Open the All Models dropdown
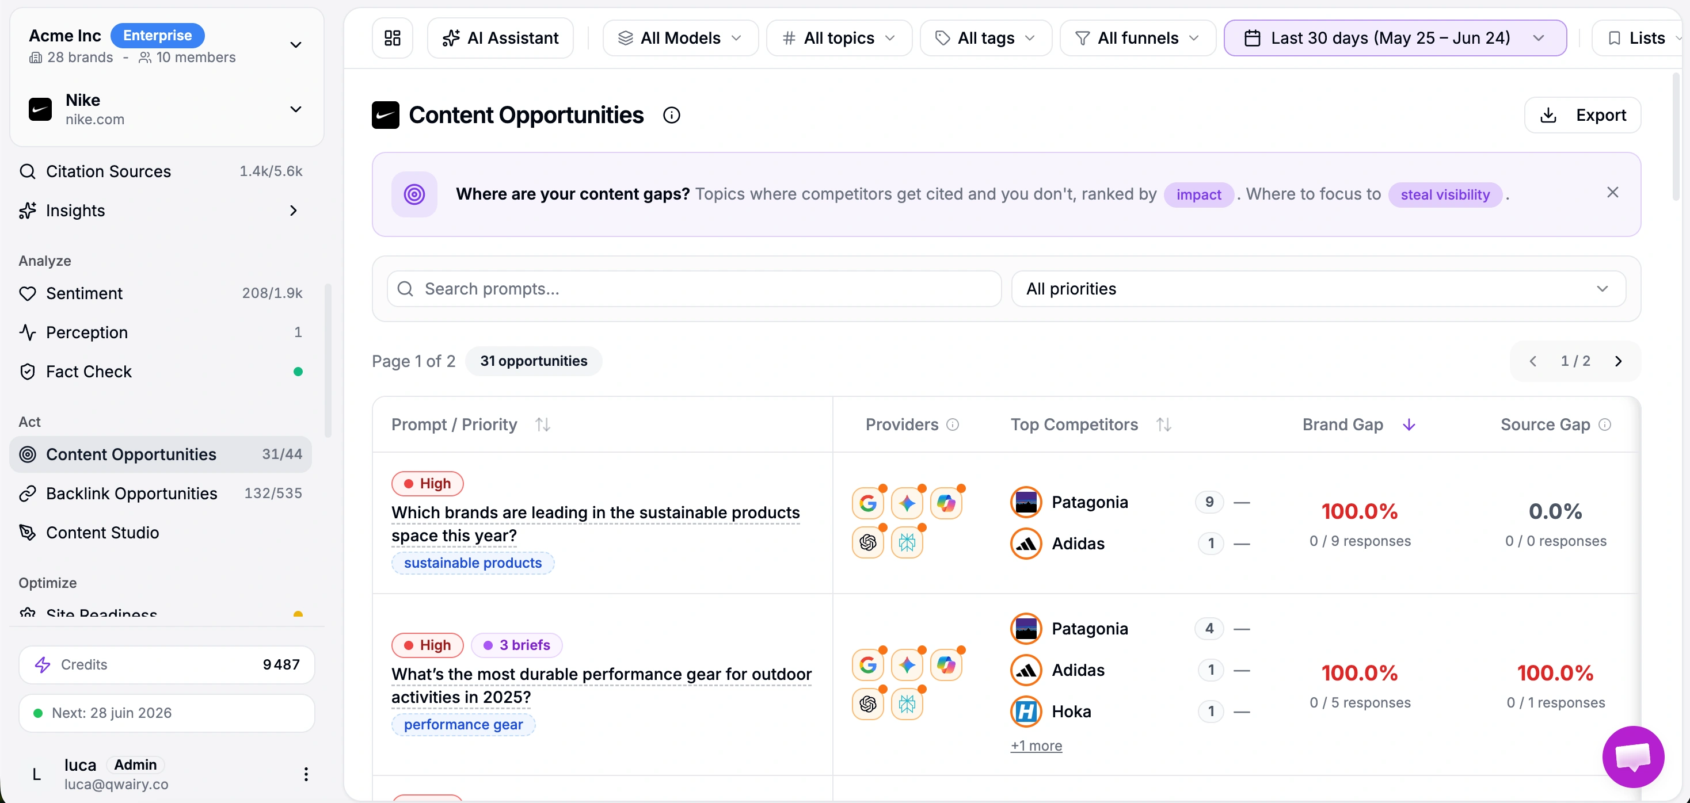Image resolution: width=1690 pixels, height=803 pixels. tap(680, 38)
